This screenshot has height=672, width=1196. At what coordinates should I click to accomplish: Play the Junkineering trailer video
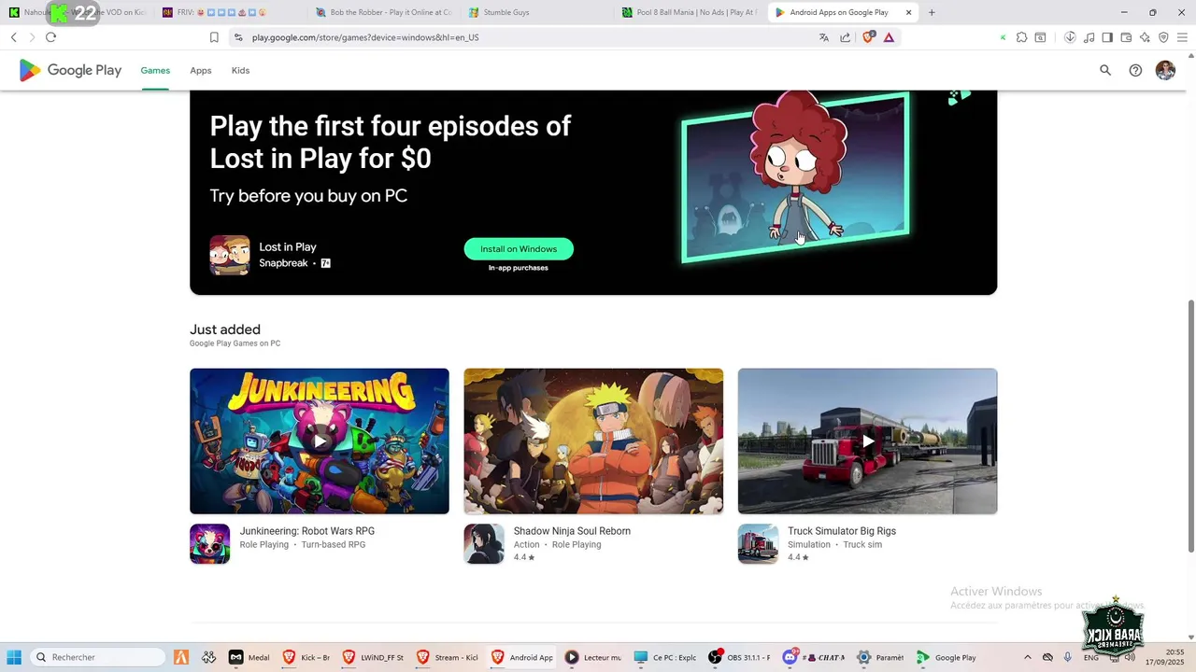pyautogui.click(x=320, y=441)
